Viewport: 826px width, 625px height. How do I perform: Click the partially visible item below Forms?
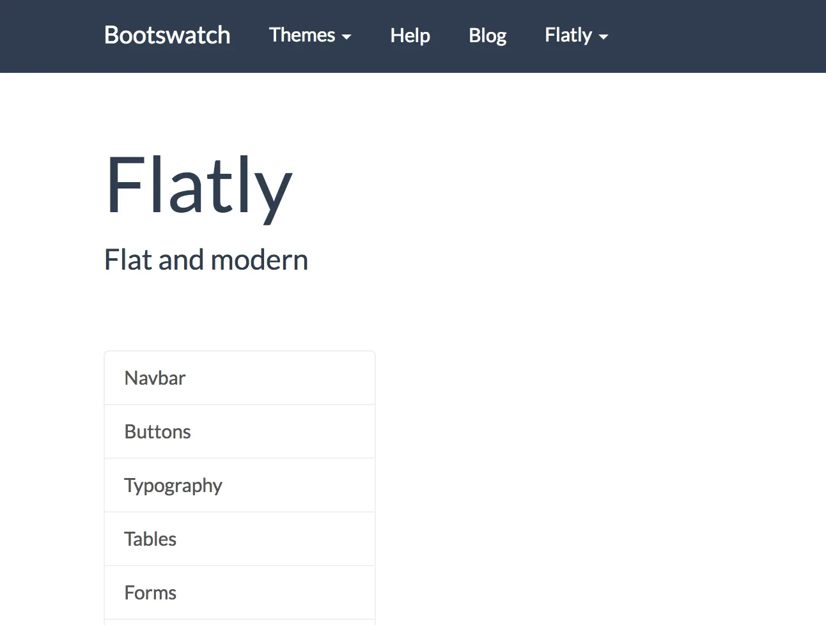point(239,622)
